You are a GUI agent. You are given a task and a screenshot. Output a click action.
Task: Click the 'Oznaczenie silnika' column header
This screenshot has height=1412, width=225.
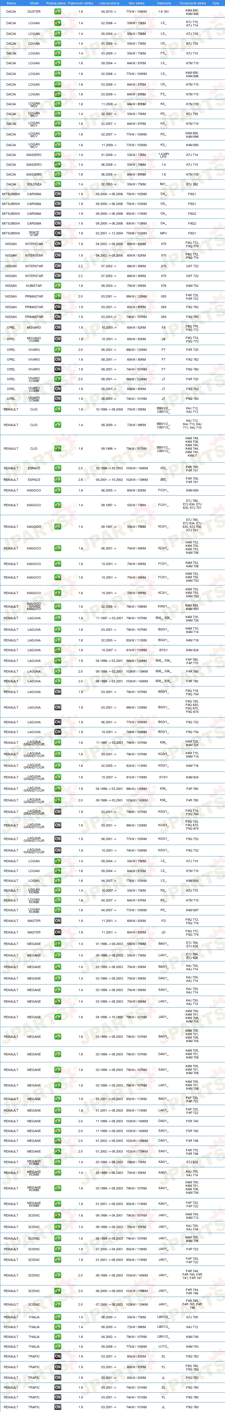tap(192, 3)
